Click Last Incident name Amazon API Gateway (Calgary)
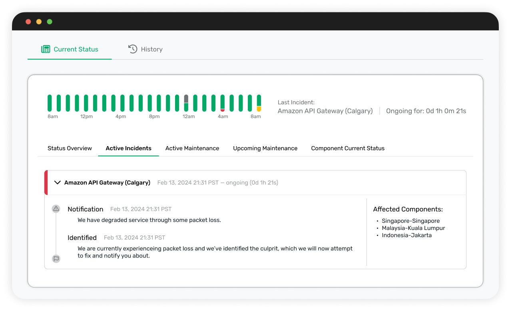This screenshot has width=510, height=311. tap(325, 111)
